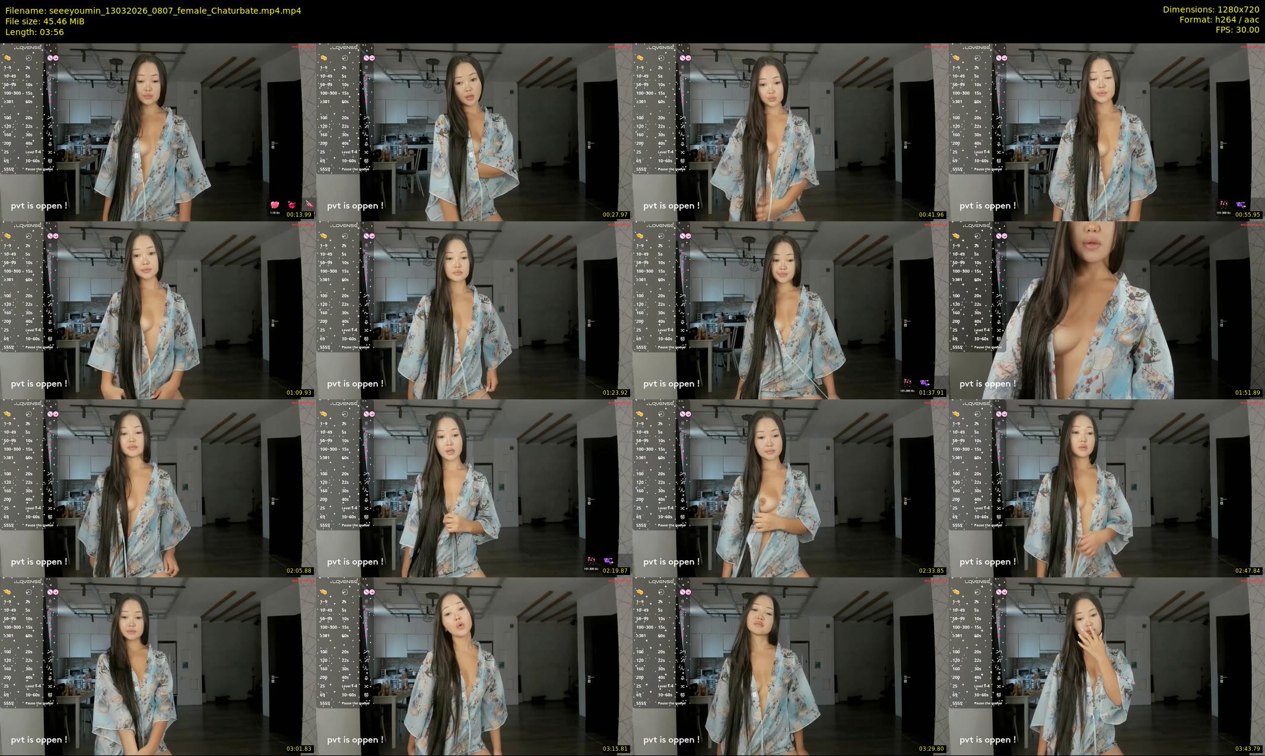Screen dimensions: 1265x756
Task: Click the 01:23.92 timestamp label
Action: tap(615, 393)
